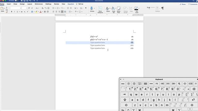The height and width of the screenshot is (111, 198).
Task: Click the brightness up key on Keyboard viewer
Action: 134,84
